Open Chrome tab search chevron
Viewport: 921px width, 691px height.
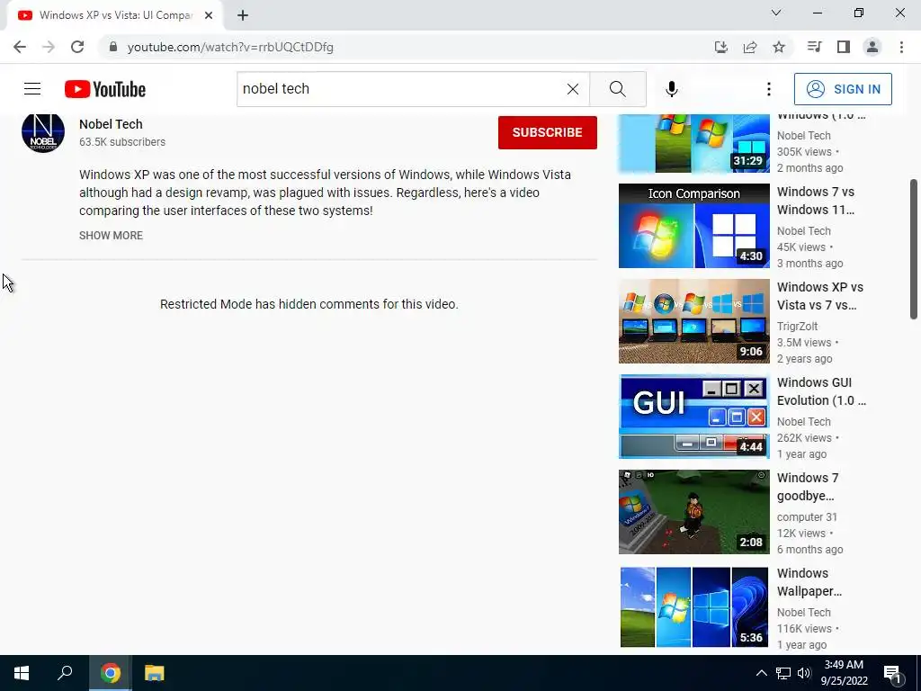click(x=776, y=13)
